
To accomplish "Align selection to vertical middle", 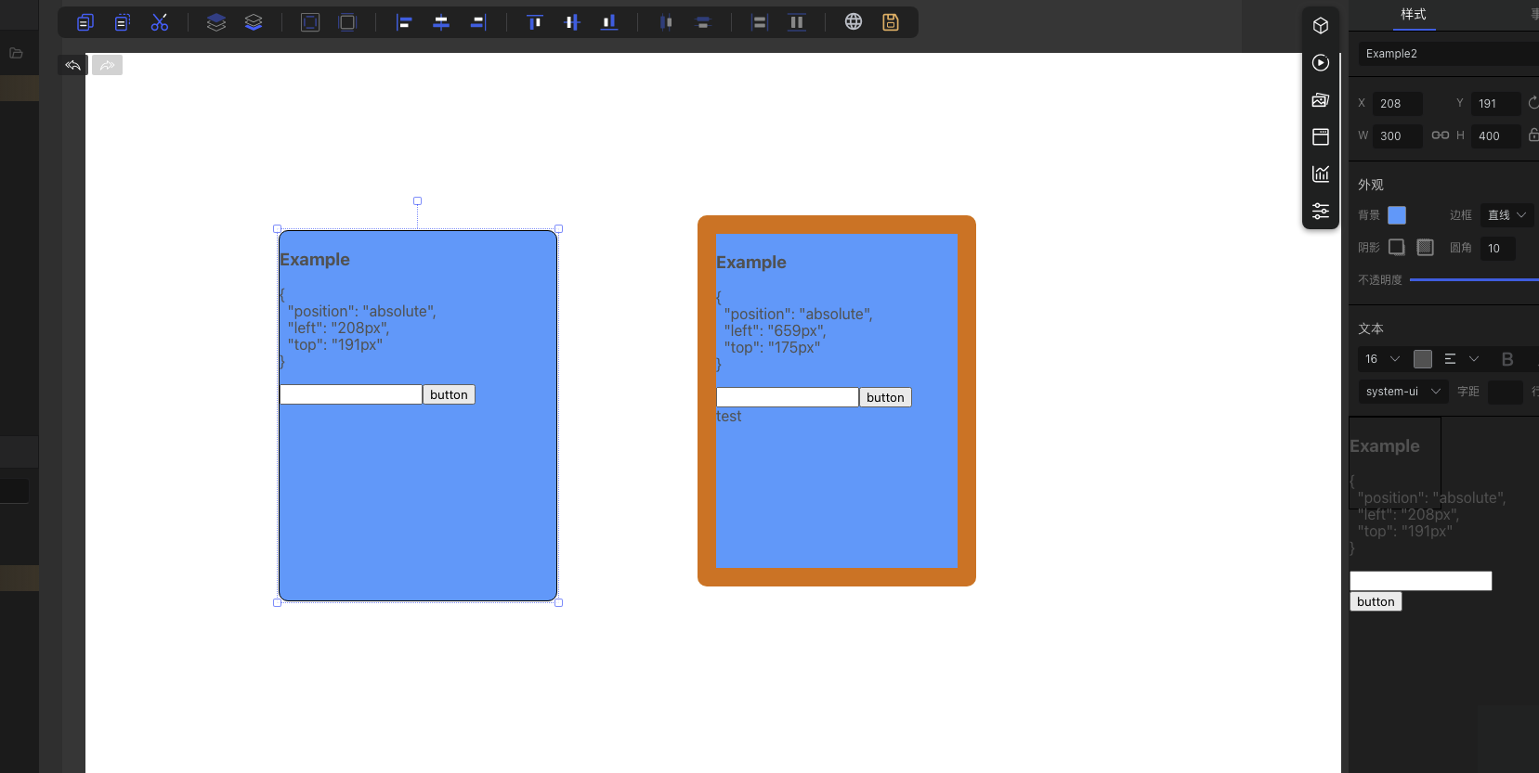I will [572, 22].
